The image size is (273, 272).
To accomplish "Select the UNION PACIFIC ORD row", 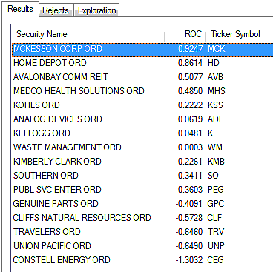I will click(x=142, y=246).
